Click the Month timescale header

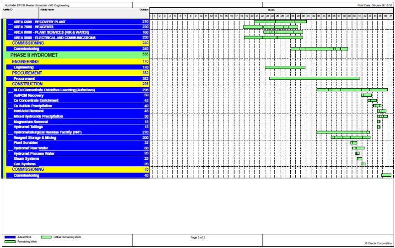(272, 9)
